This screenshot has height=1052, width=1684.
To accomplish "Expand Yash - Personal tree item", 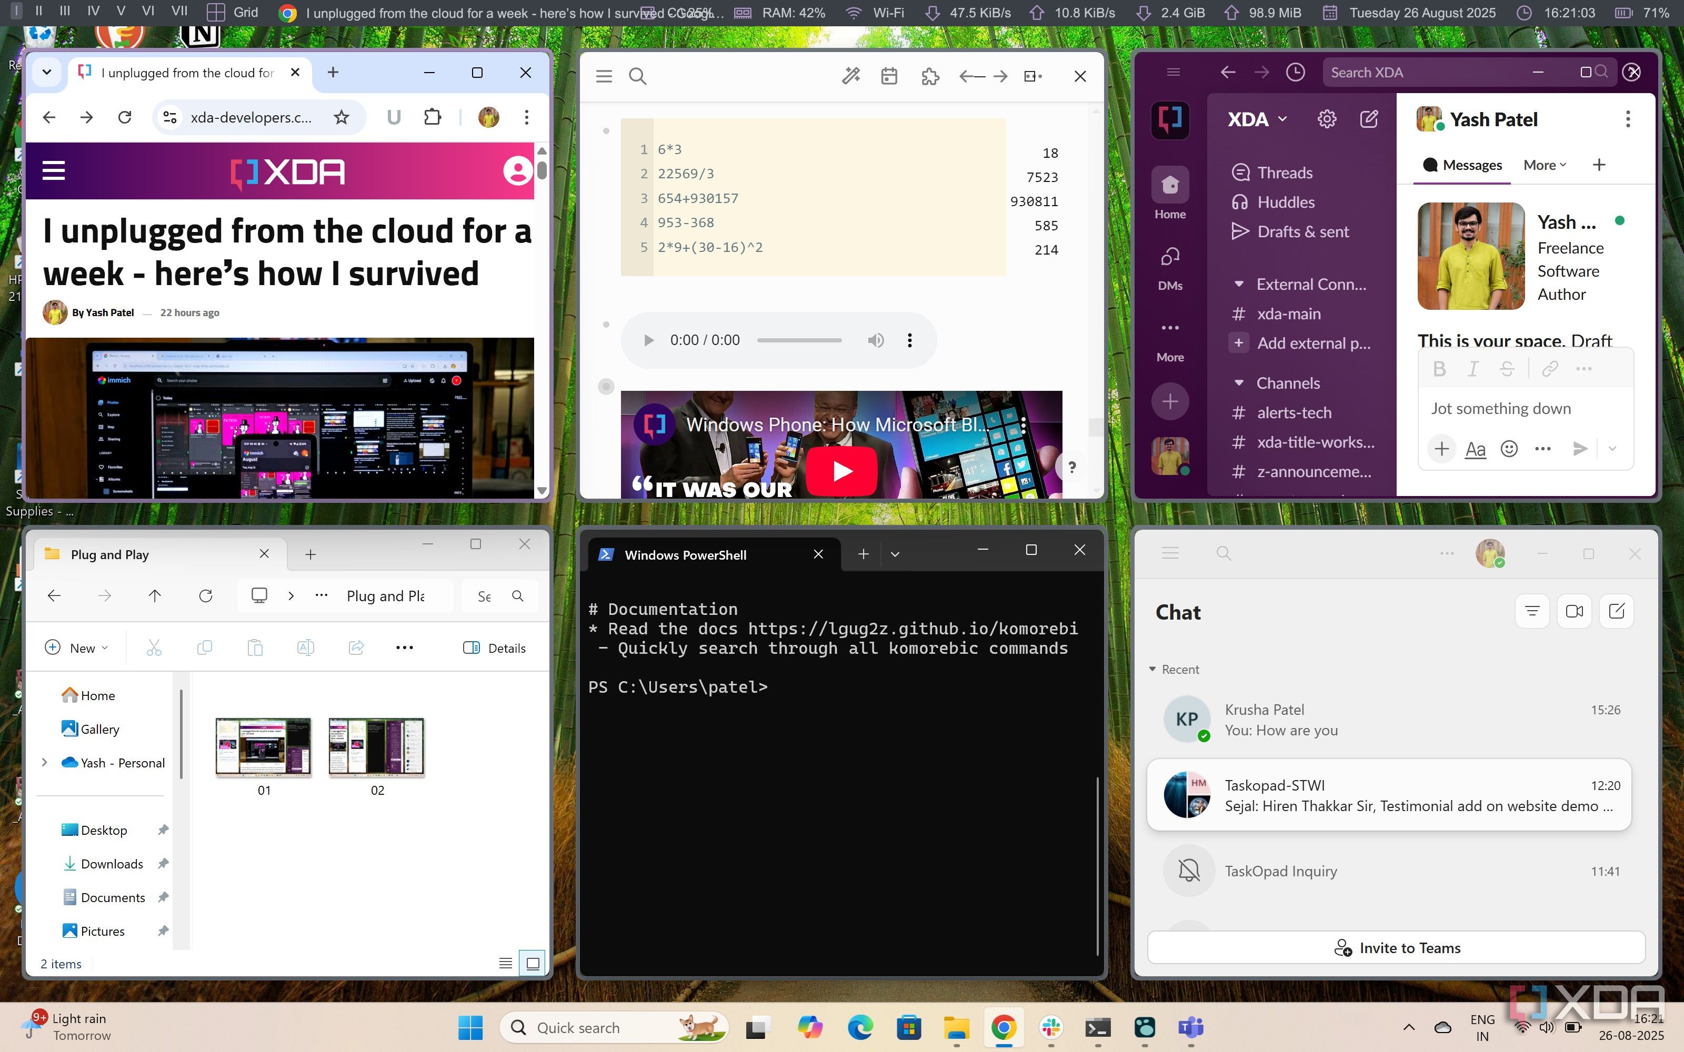I will pos(45,763).
